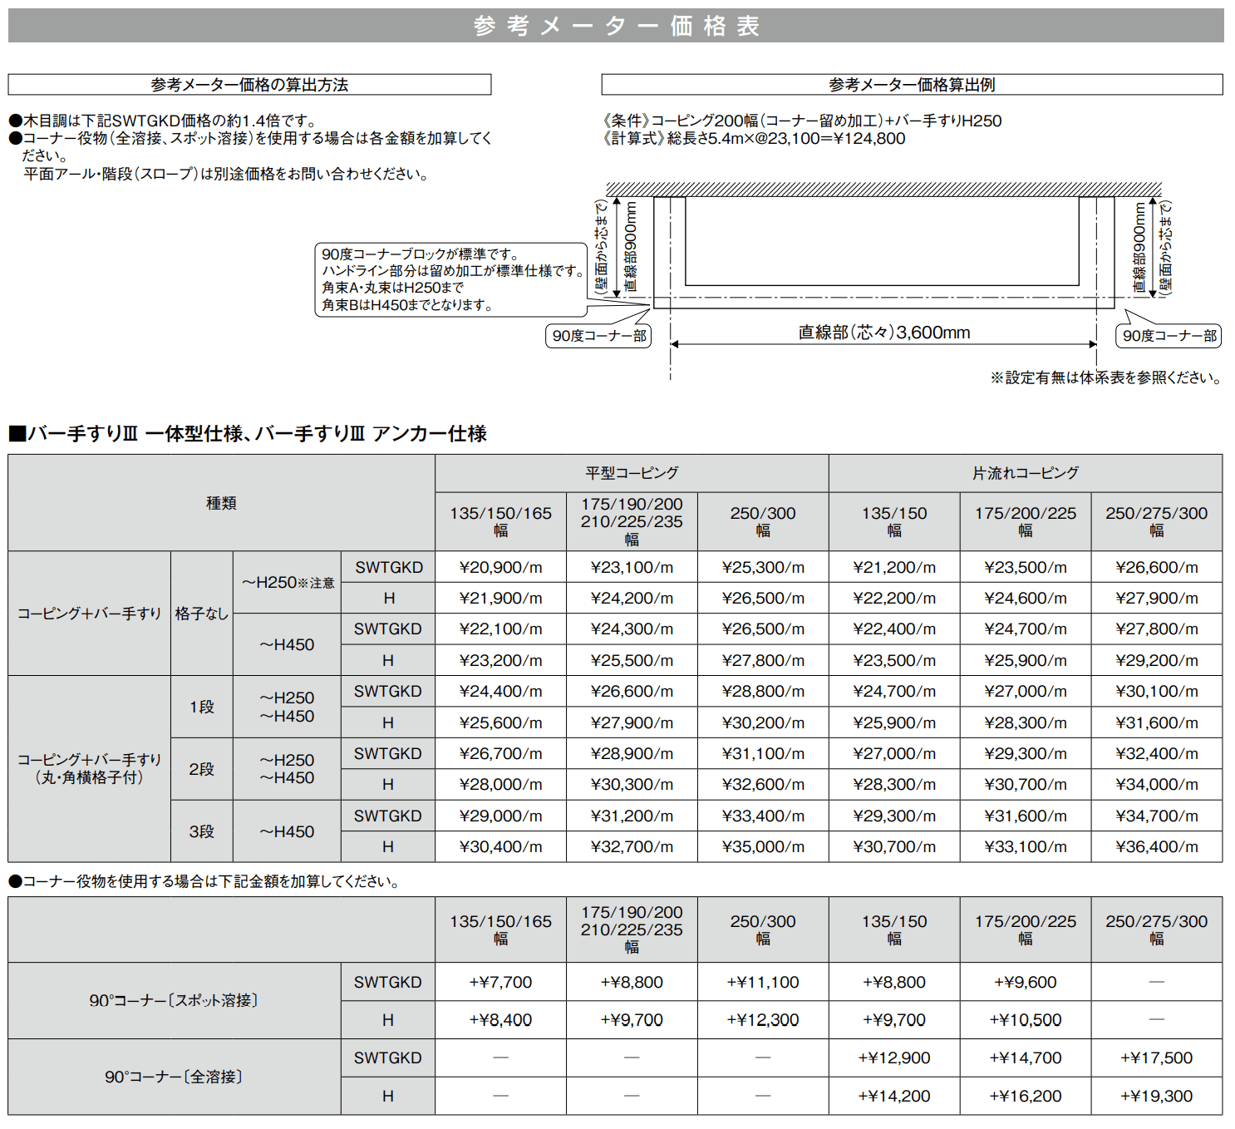Click the 平型コーピング column header

click(632, 472)
